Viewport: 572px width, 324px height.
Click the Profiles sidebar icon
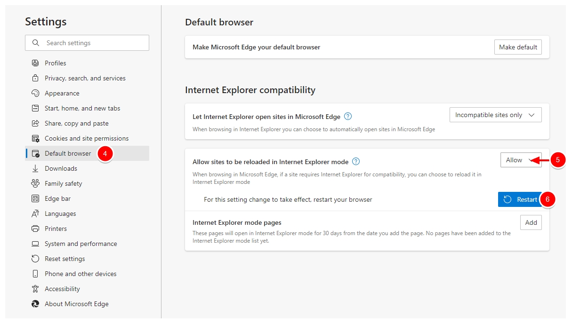(x=35, y=63)
